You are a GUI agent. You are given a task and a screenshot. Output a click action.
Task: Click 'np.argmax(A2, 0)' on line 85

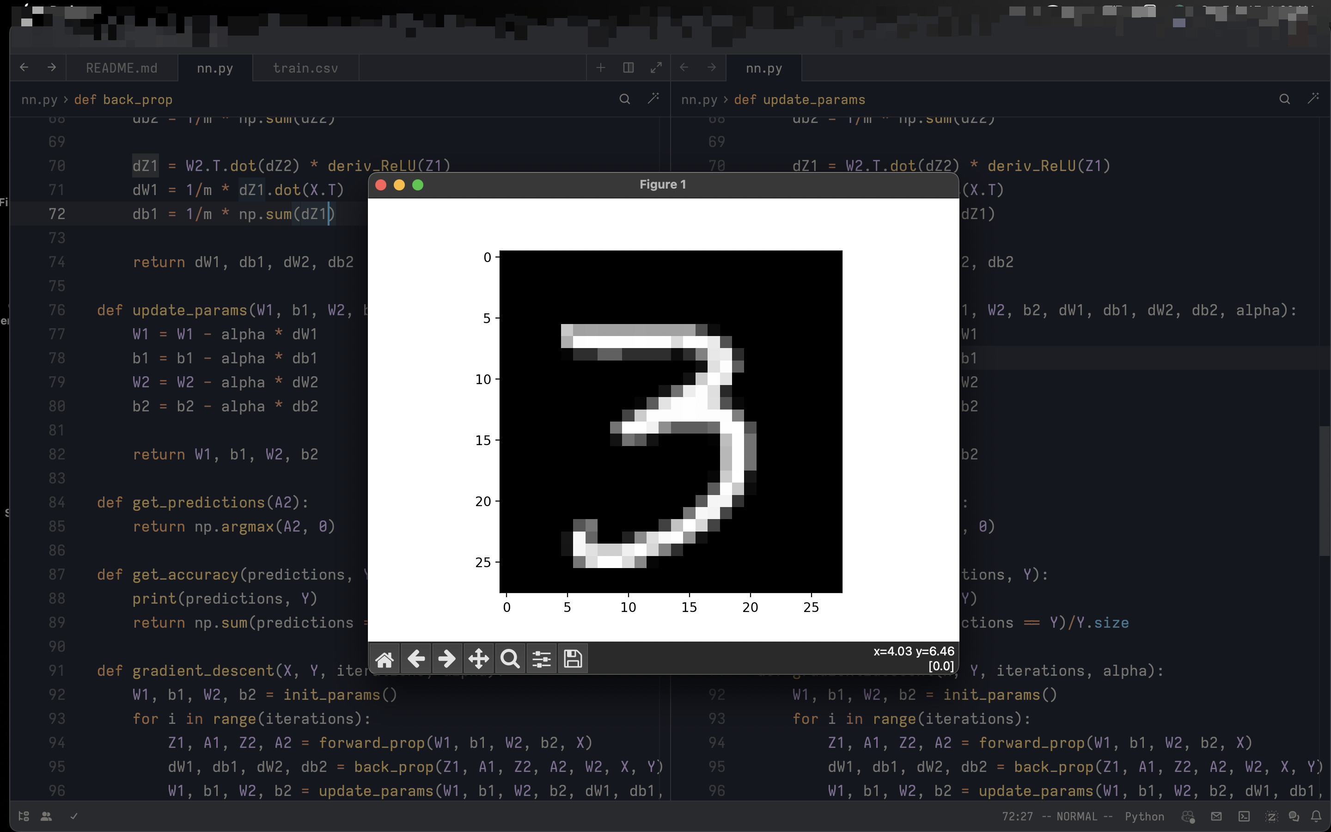(x=264, y=526)
